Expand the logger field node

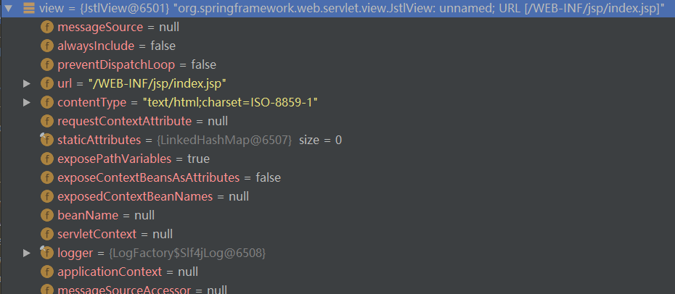pyautogui.click(x=27, y=253)
